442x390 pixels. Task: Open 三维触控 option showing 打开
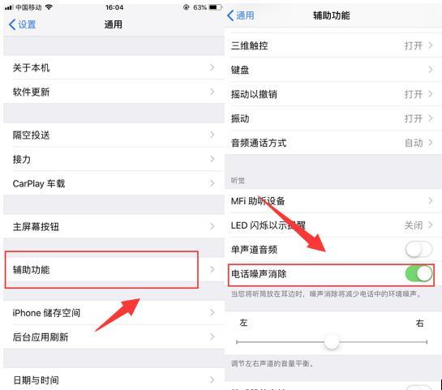point(333,45)
